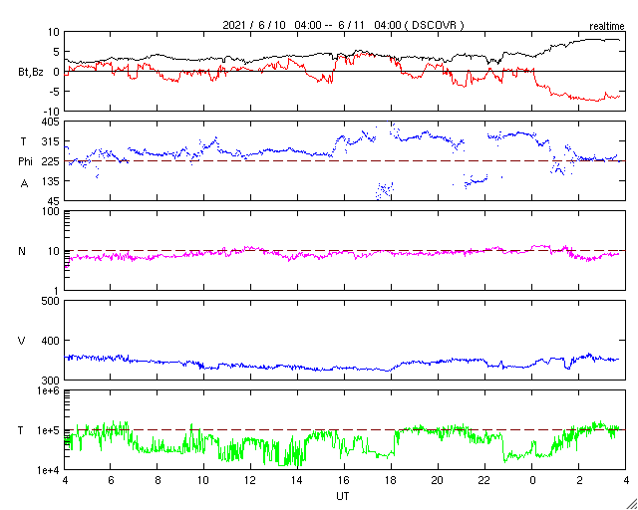Click the '500' tick on velocity panel
This screenshot has width=638, height=510.
(51, 301)
